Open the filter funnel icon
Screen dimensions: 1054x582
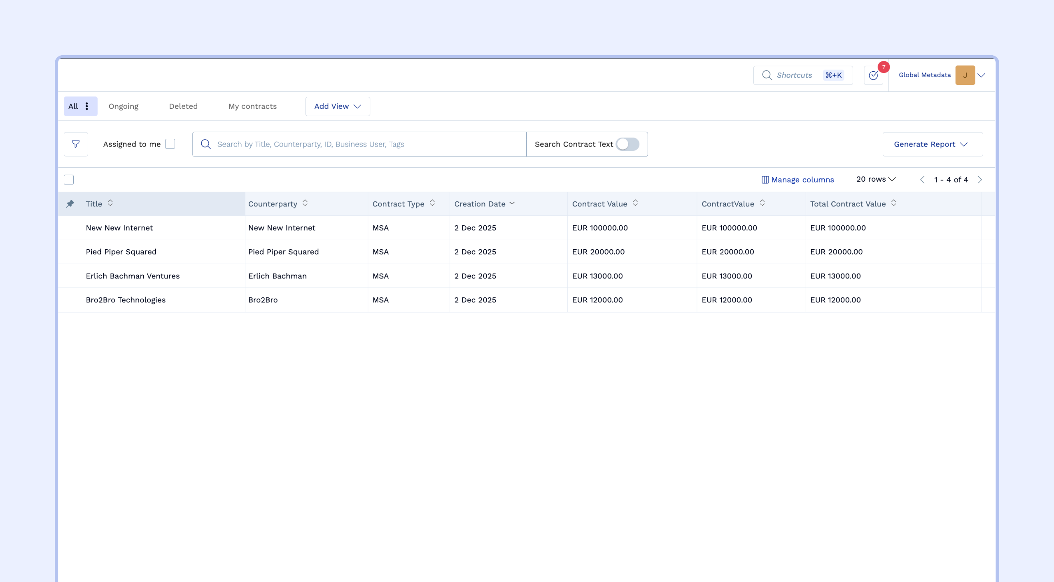76,144
